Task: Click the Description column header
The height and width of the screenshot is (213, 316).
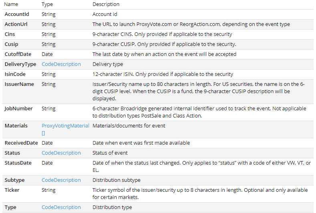Action: pyautogui.click(x=106, y=4)
